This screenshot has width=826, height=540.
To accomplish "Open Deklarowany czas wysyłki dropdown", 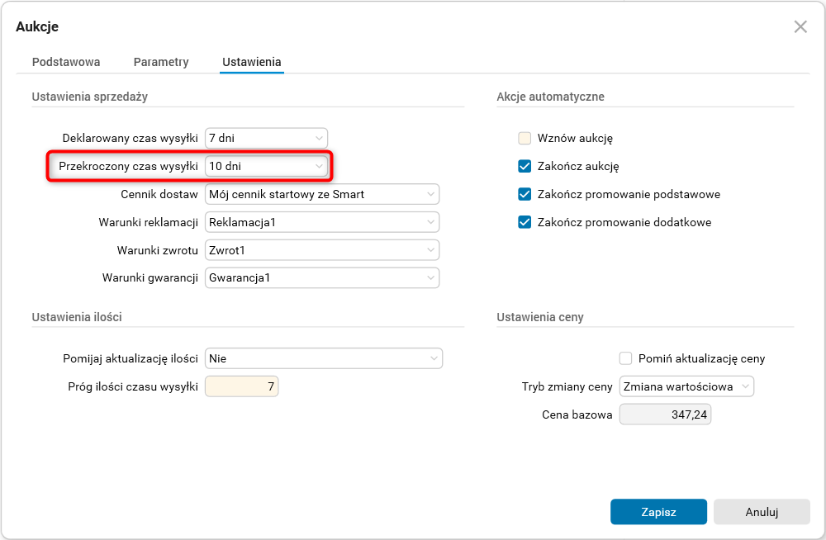I will click(266, 139).
